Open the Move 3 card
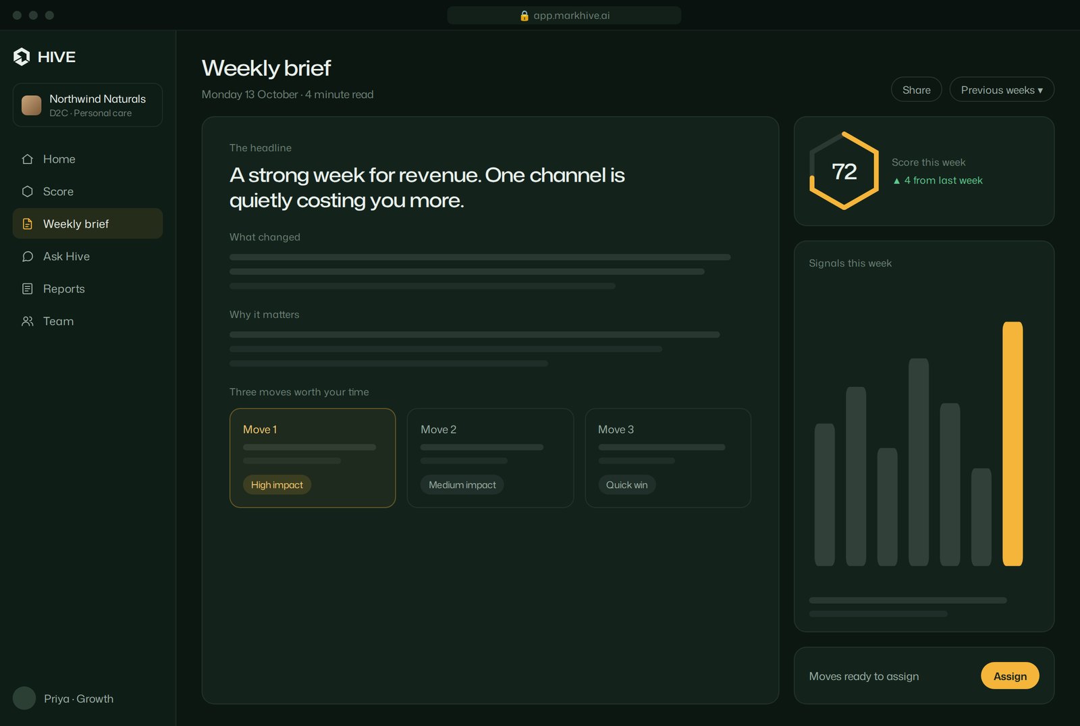Screen dimensions: 1080x726 tap(668, 458)
